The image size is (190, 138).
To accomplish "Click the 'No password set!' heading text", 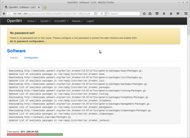I will tap(22, 33).
